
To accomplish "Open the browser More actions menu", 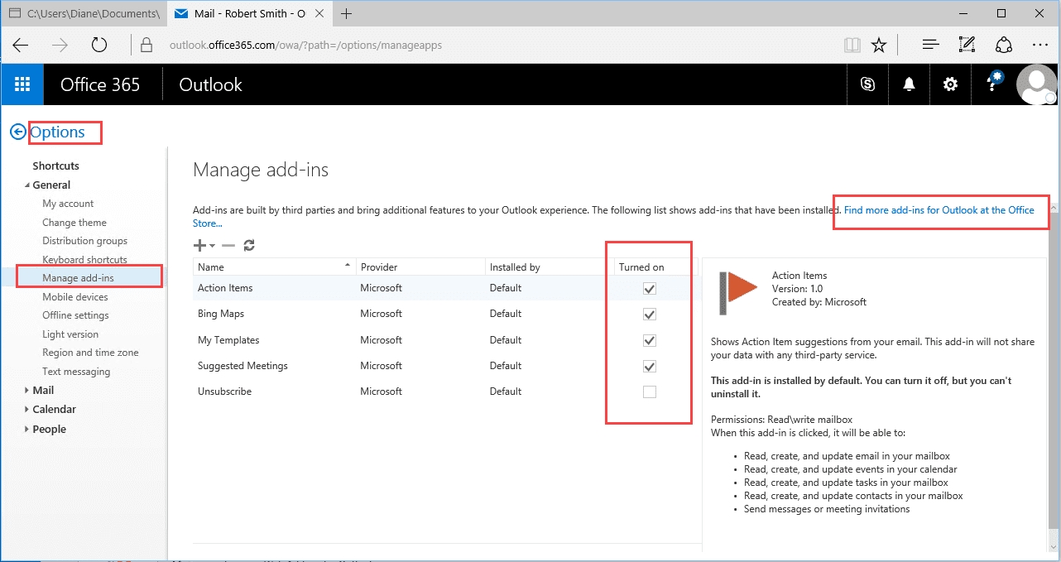I will pos(1040,46).
